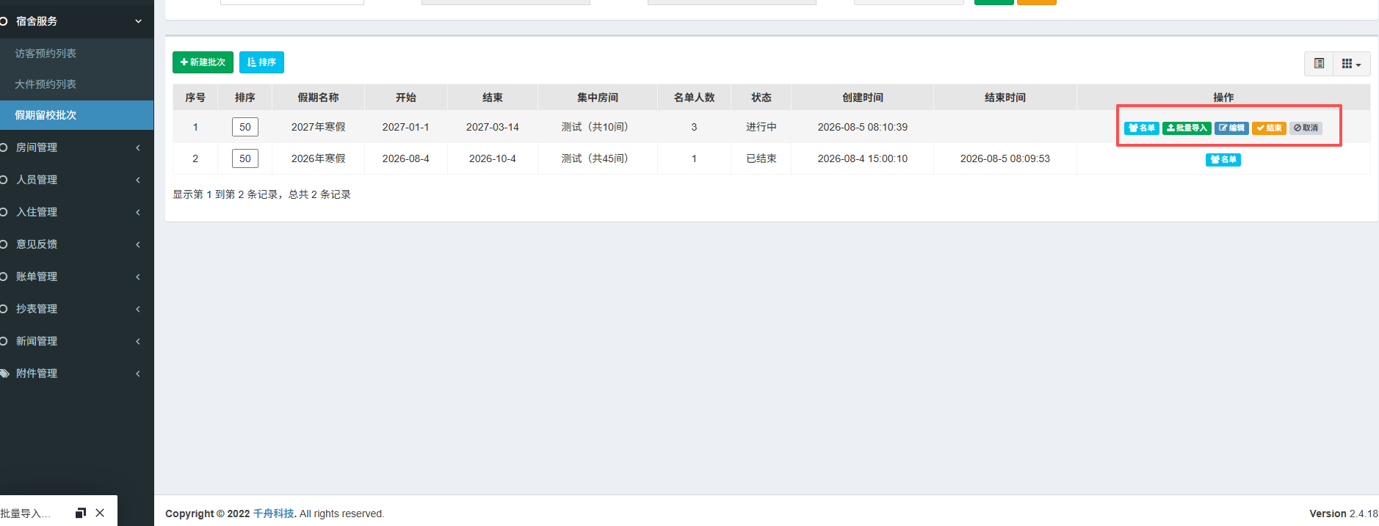Click the 结束时间 column header
The image size is (1379, 526).
click(1005, 98)
